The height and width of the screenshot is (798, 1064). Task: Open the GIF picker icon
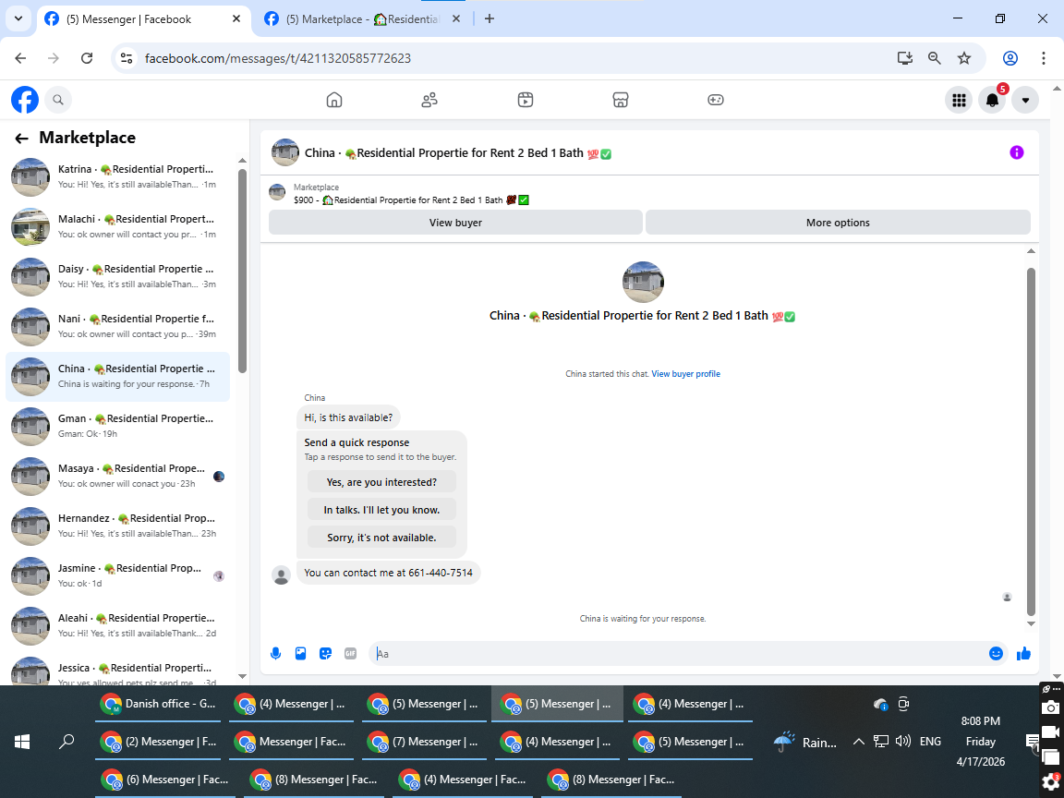point(350,654)
